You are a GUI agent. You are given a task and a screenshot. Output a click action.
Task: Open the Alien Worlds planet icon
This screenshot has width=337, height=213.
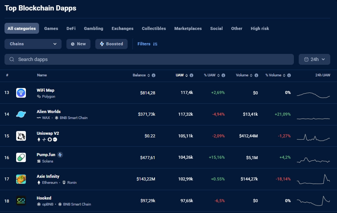21,115
